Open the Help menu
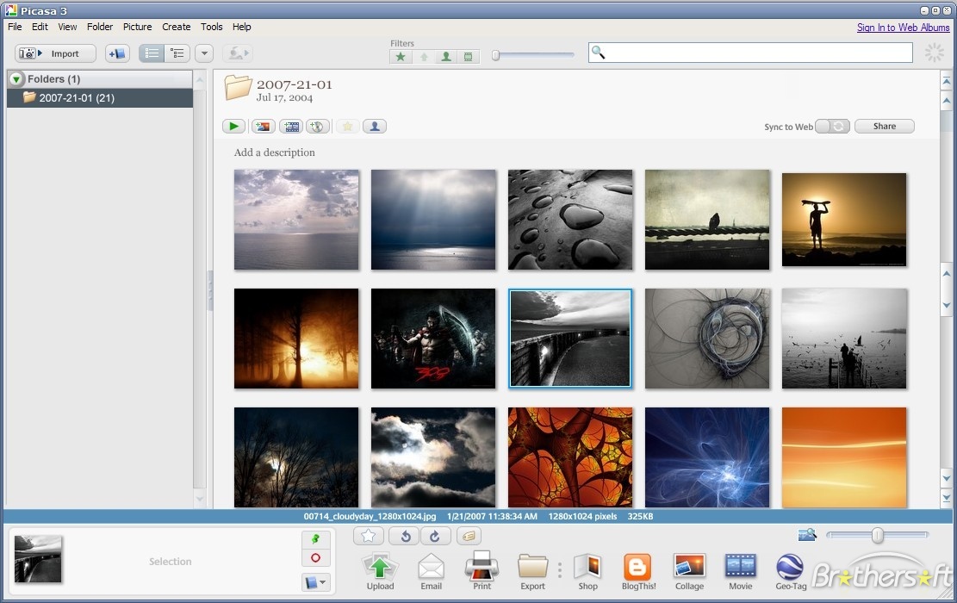 pyautogui.click(x=242, y=27)
